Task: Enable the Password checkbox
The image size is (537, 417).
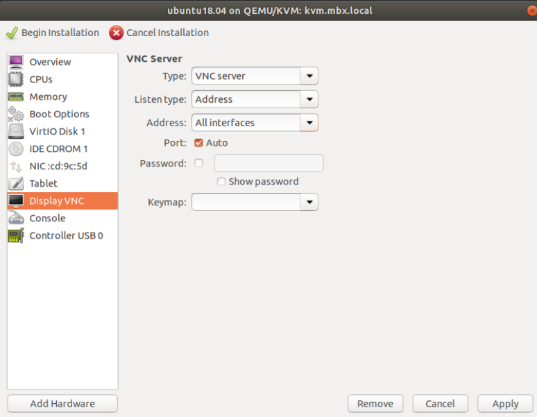Action: 198,163
